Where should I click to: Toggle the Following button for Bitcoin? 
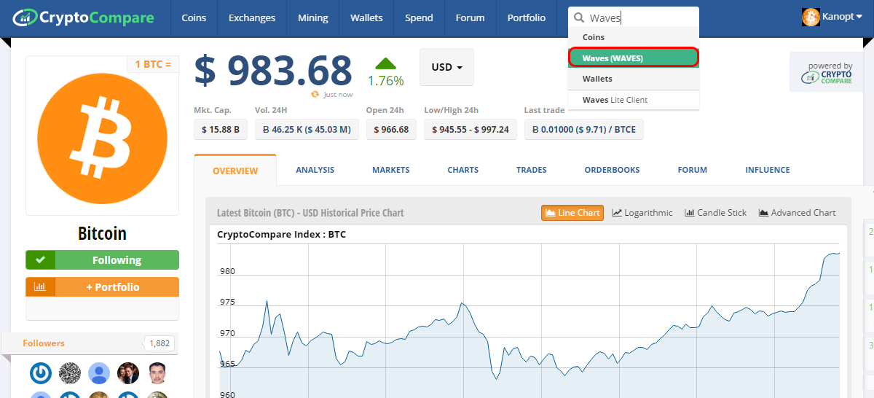tap(102, 260)
